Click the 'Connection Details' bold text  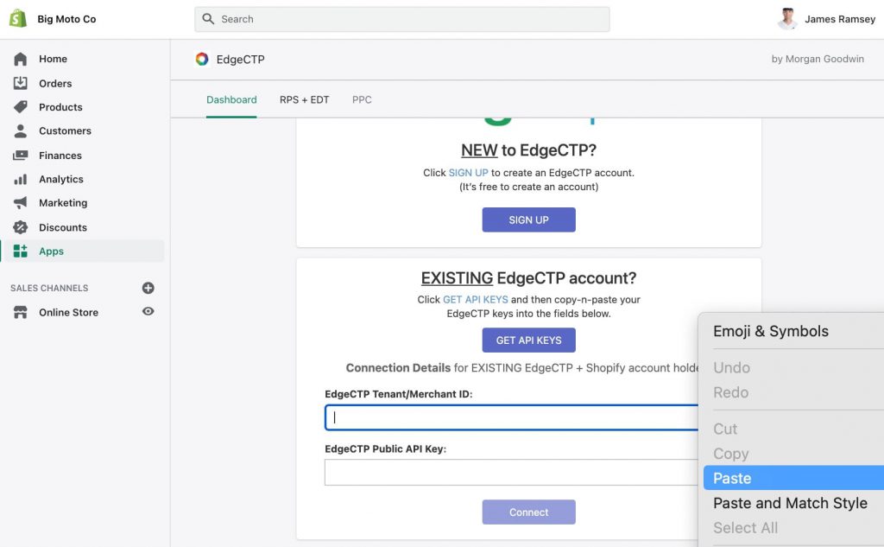(398, 368)
